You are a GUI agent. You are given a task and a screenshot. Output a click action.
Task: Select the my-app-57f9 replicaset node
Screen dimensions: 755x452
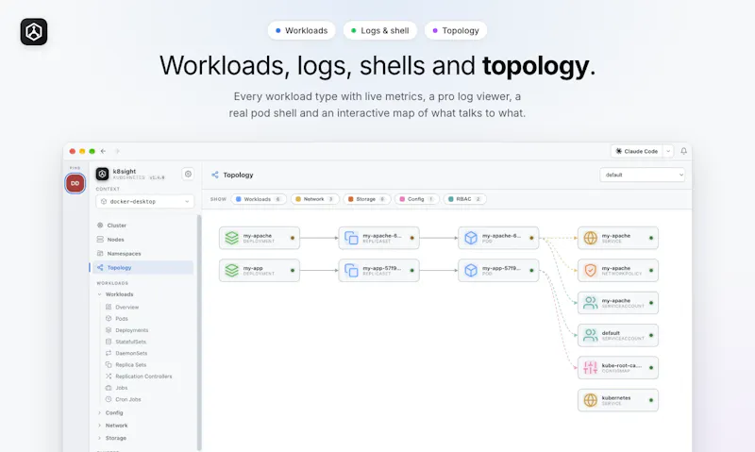coord(379,271)
